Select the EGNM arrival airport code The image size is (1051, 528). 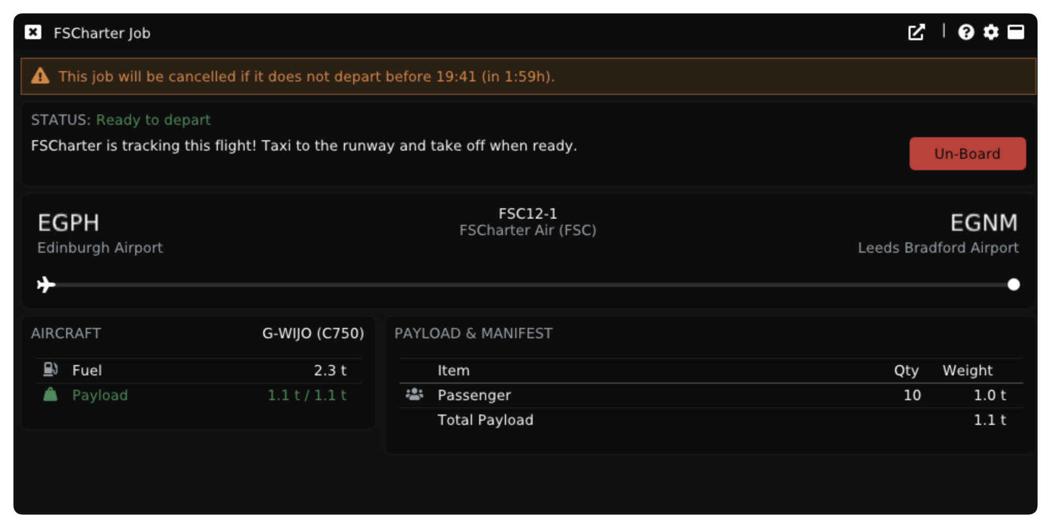pos(983,223)
